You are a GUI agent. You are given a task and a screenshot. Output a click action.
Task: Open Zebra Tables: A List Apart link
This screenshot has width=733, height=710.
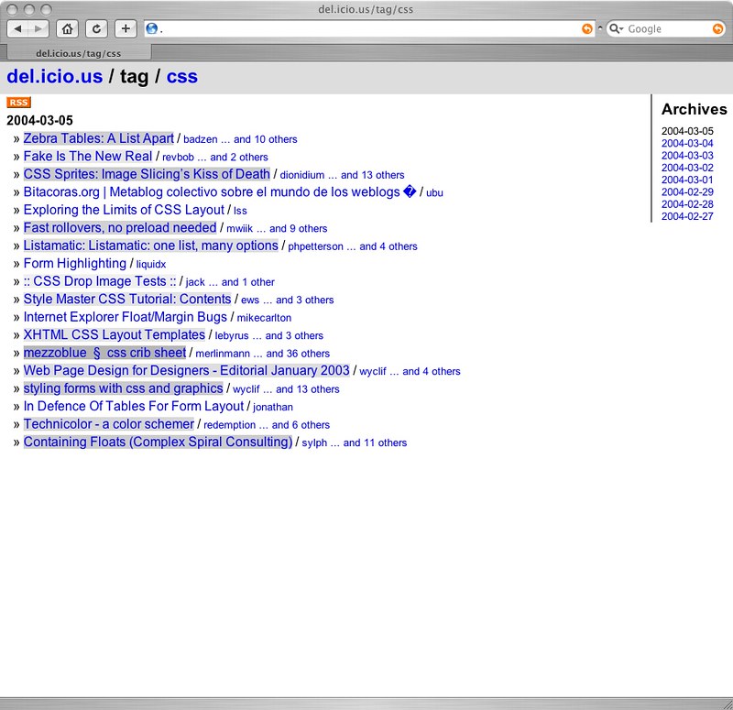[x=99, y=138]
